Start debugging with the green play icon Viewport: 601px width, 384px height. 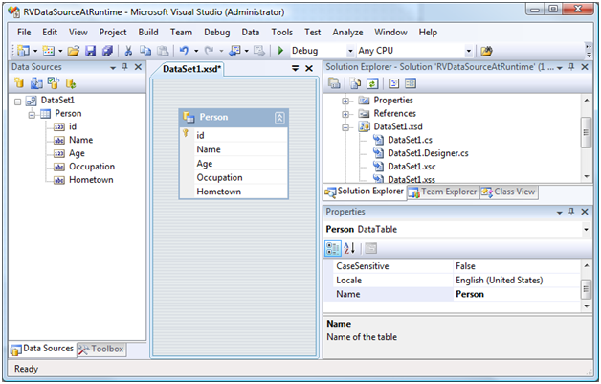[280, 51]
